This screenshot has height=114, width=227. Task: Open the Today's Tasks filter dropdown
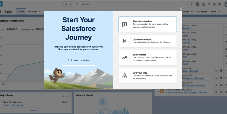[x=65, y=96]
